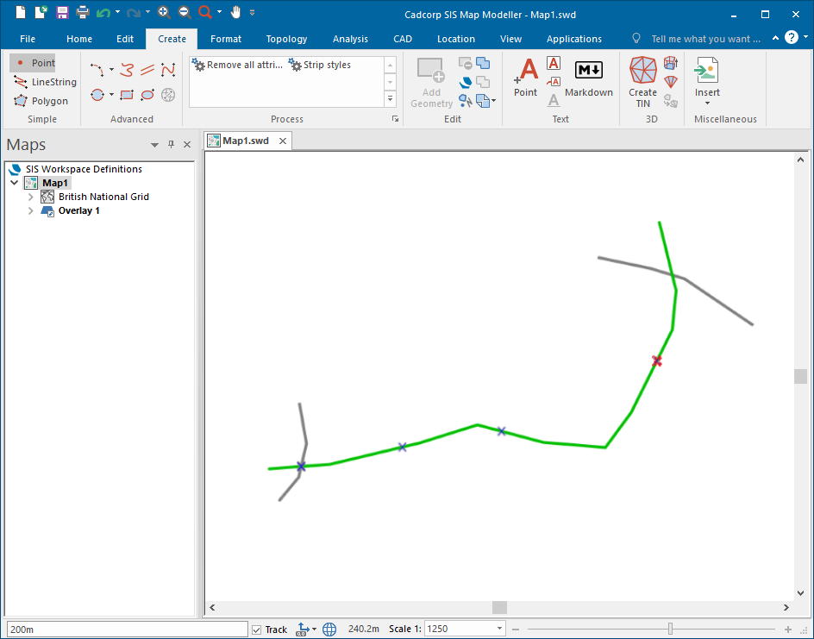Switch to the Analysis ribbon tab
Image resolution: width=814 pixels, height=639 pixels.
[350, 39]
